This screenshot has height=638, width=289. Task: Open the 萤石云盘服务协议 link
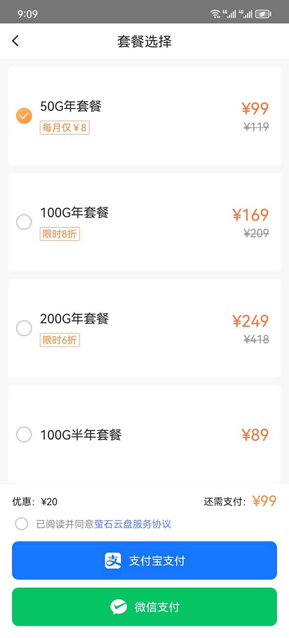[x=132, y=524]
